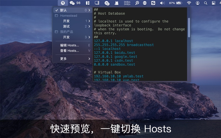Select the 查看 Hosts... menu item
This screenshot has height=138, width=221.
(70, 51)
